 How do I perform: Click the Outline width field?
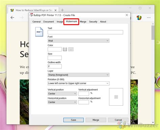55,66
